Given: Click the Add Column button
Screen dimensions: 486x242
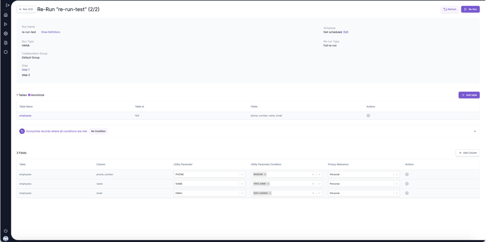Looking at the screenshot, I should coord(468,153).
